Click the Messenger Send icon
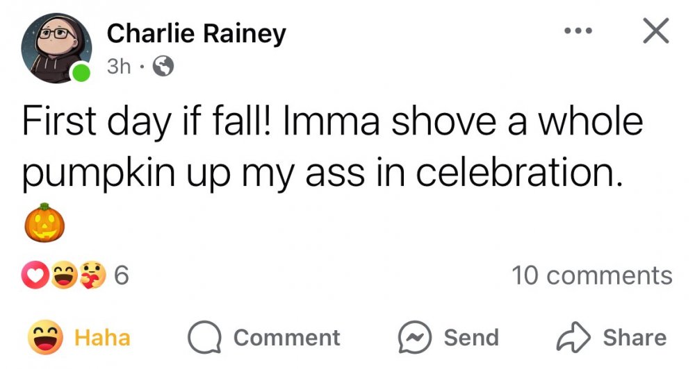 [414, 338]
